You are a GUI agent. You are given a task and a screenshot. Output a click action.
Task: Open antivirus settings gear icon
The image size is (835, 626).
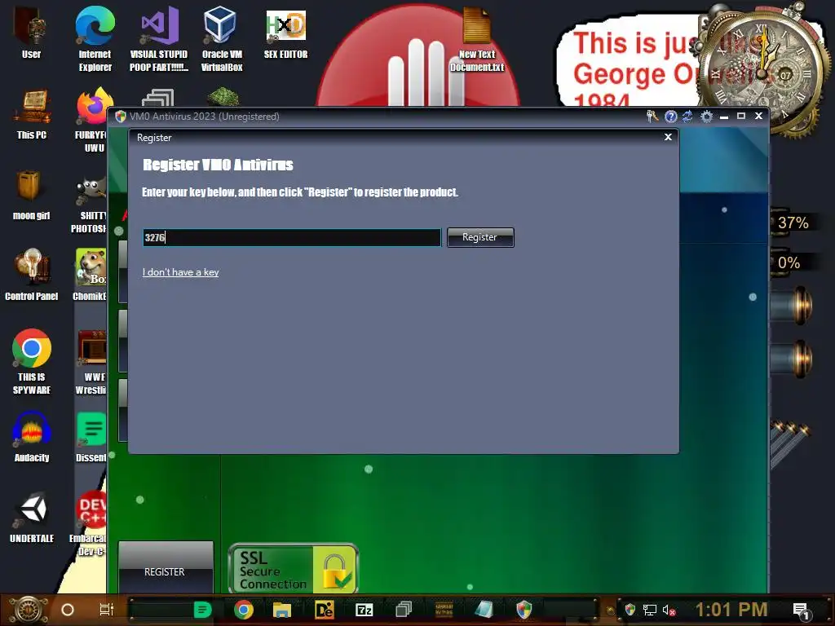(707, 116)
